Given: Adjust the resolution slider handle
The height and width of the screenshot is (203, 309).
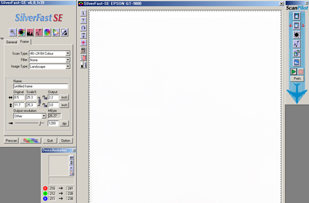Looking at the screenshot, I should point(40,124).
